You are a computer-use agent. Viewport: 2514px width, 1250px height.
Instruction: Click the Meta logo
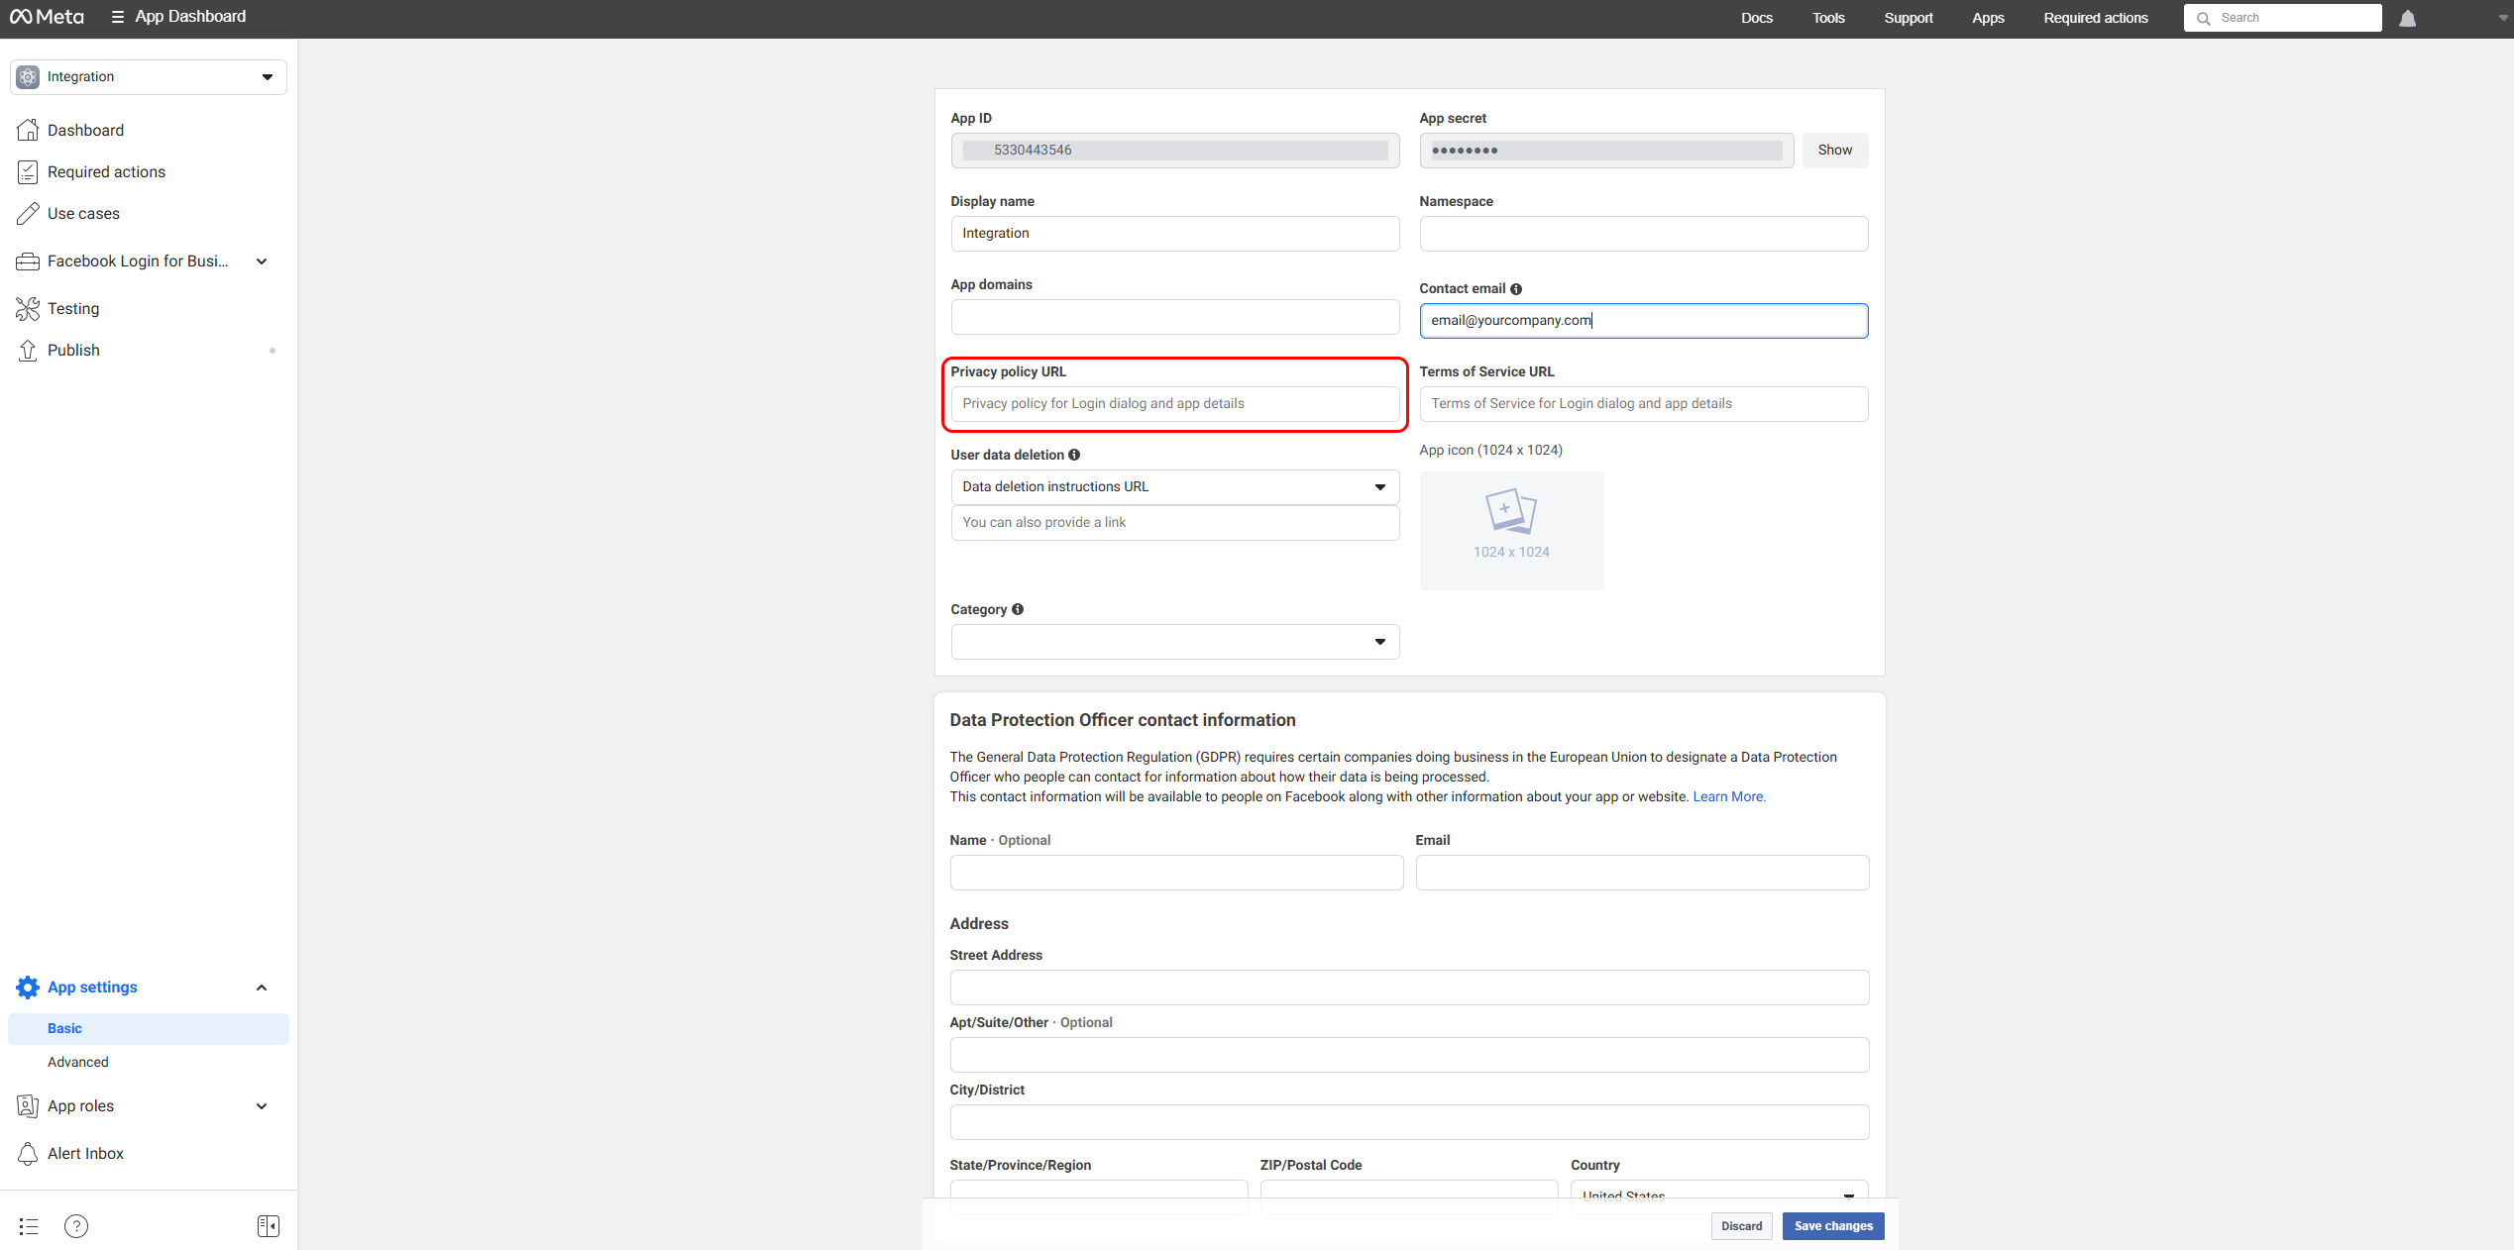tap(47, 17)
